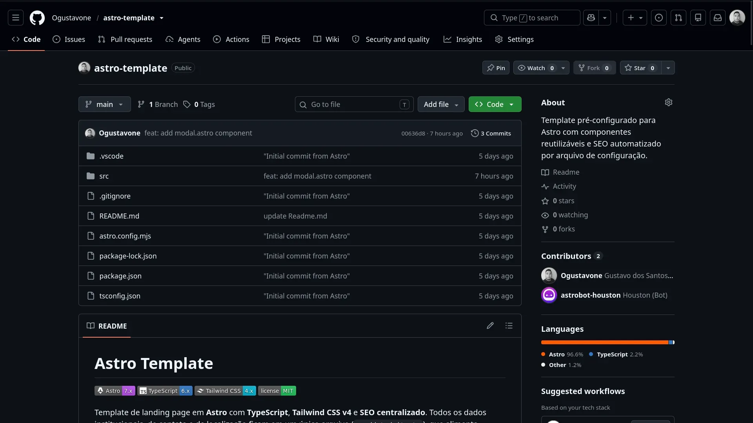The width and height of the screenshot is (753, 423).
Task: Open the astro.config.mjs file
Action: coord(125,236)
